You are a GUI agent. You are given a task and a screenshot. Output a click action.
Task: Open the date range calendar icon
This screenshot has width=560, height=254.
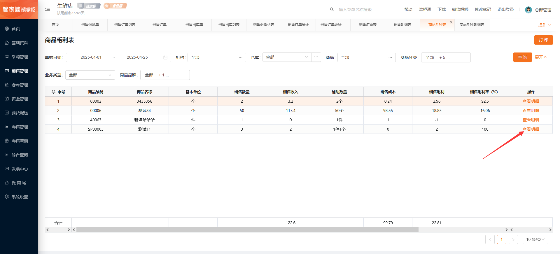[165, 57]
